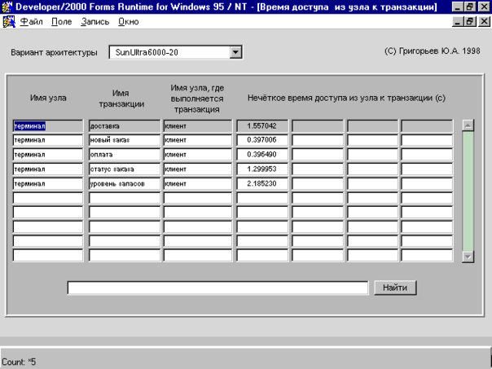The image size is (492, 369).
Task: Open the Поле menu
Action: (x=62, y=22)
